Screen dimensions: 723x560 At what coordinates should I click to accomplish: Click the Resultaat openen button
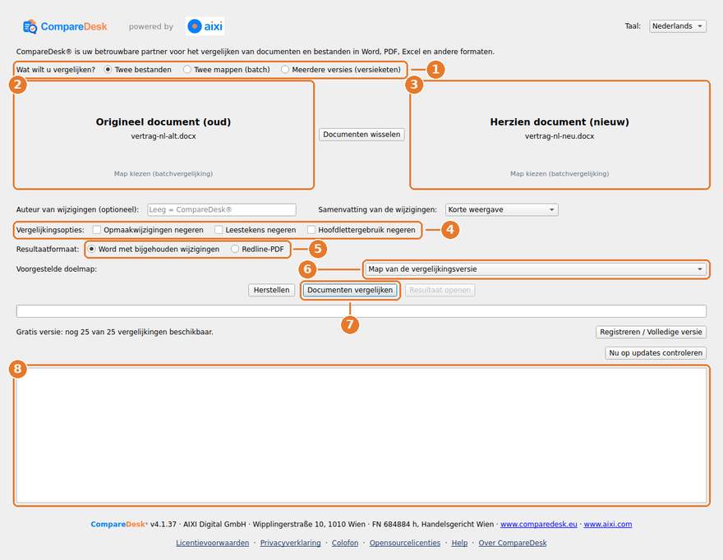[x=440, y=290]
